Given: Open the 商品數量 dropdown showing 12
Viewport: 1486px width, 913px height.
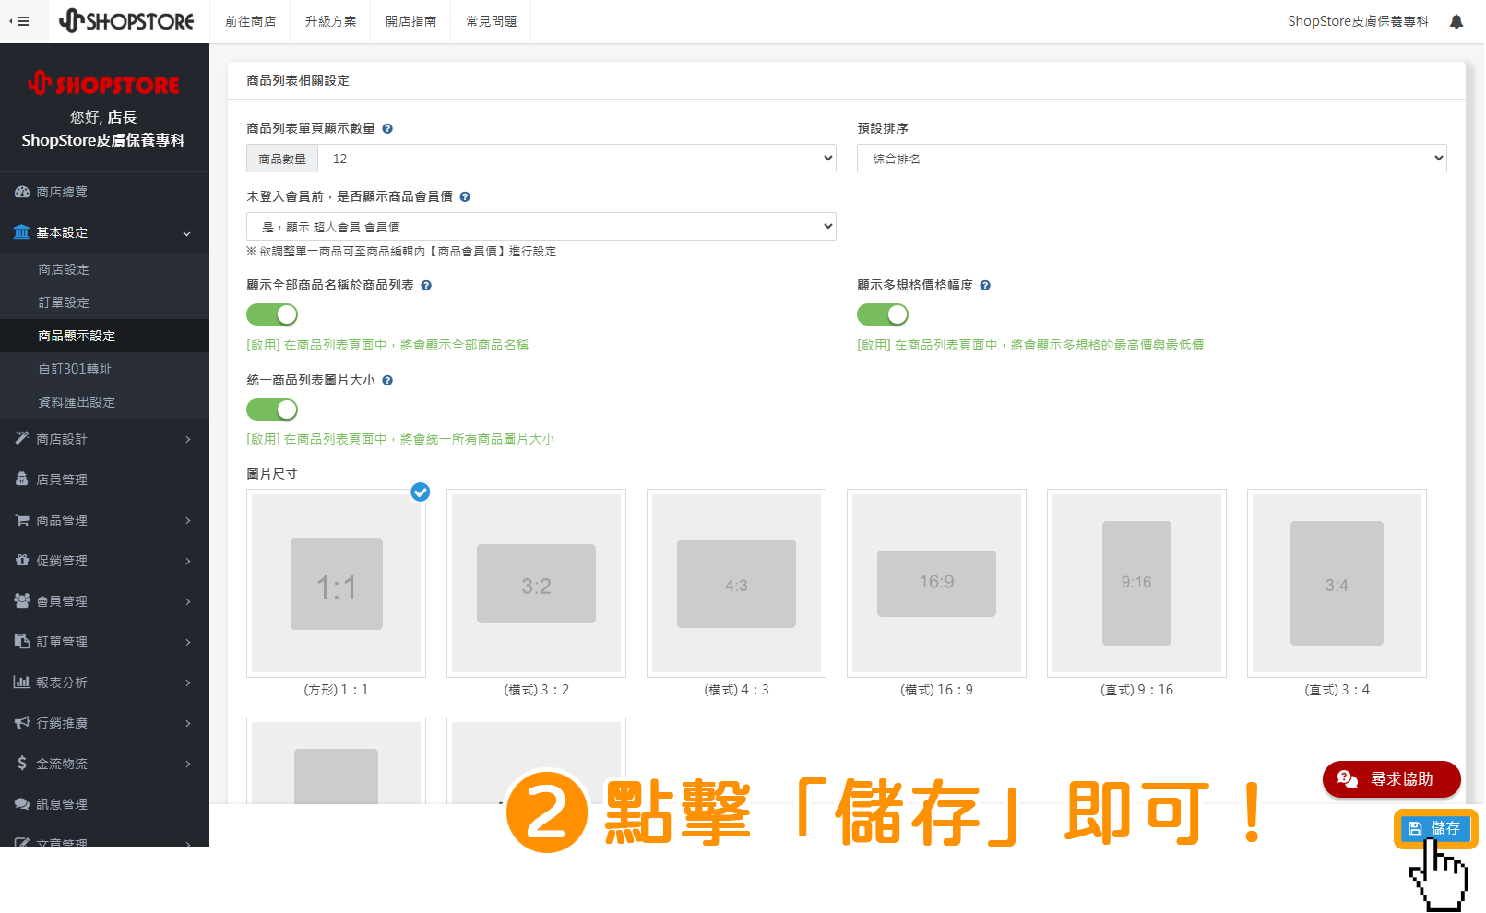Looking at the screenshot, I should coord(576,158).
